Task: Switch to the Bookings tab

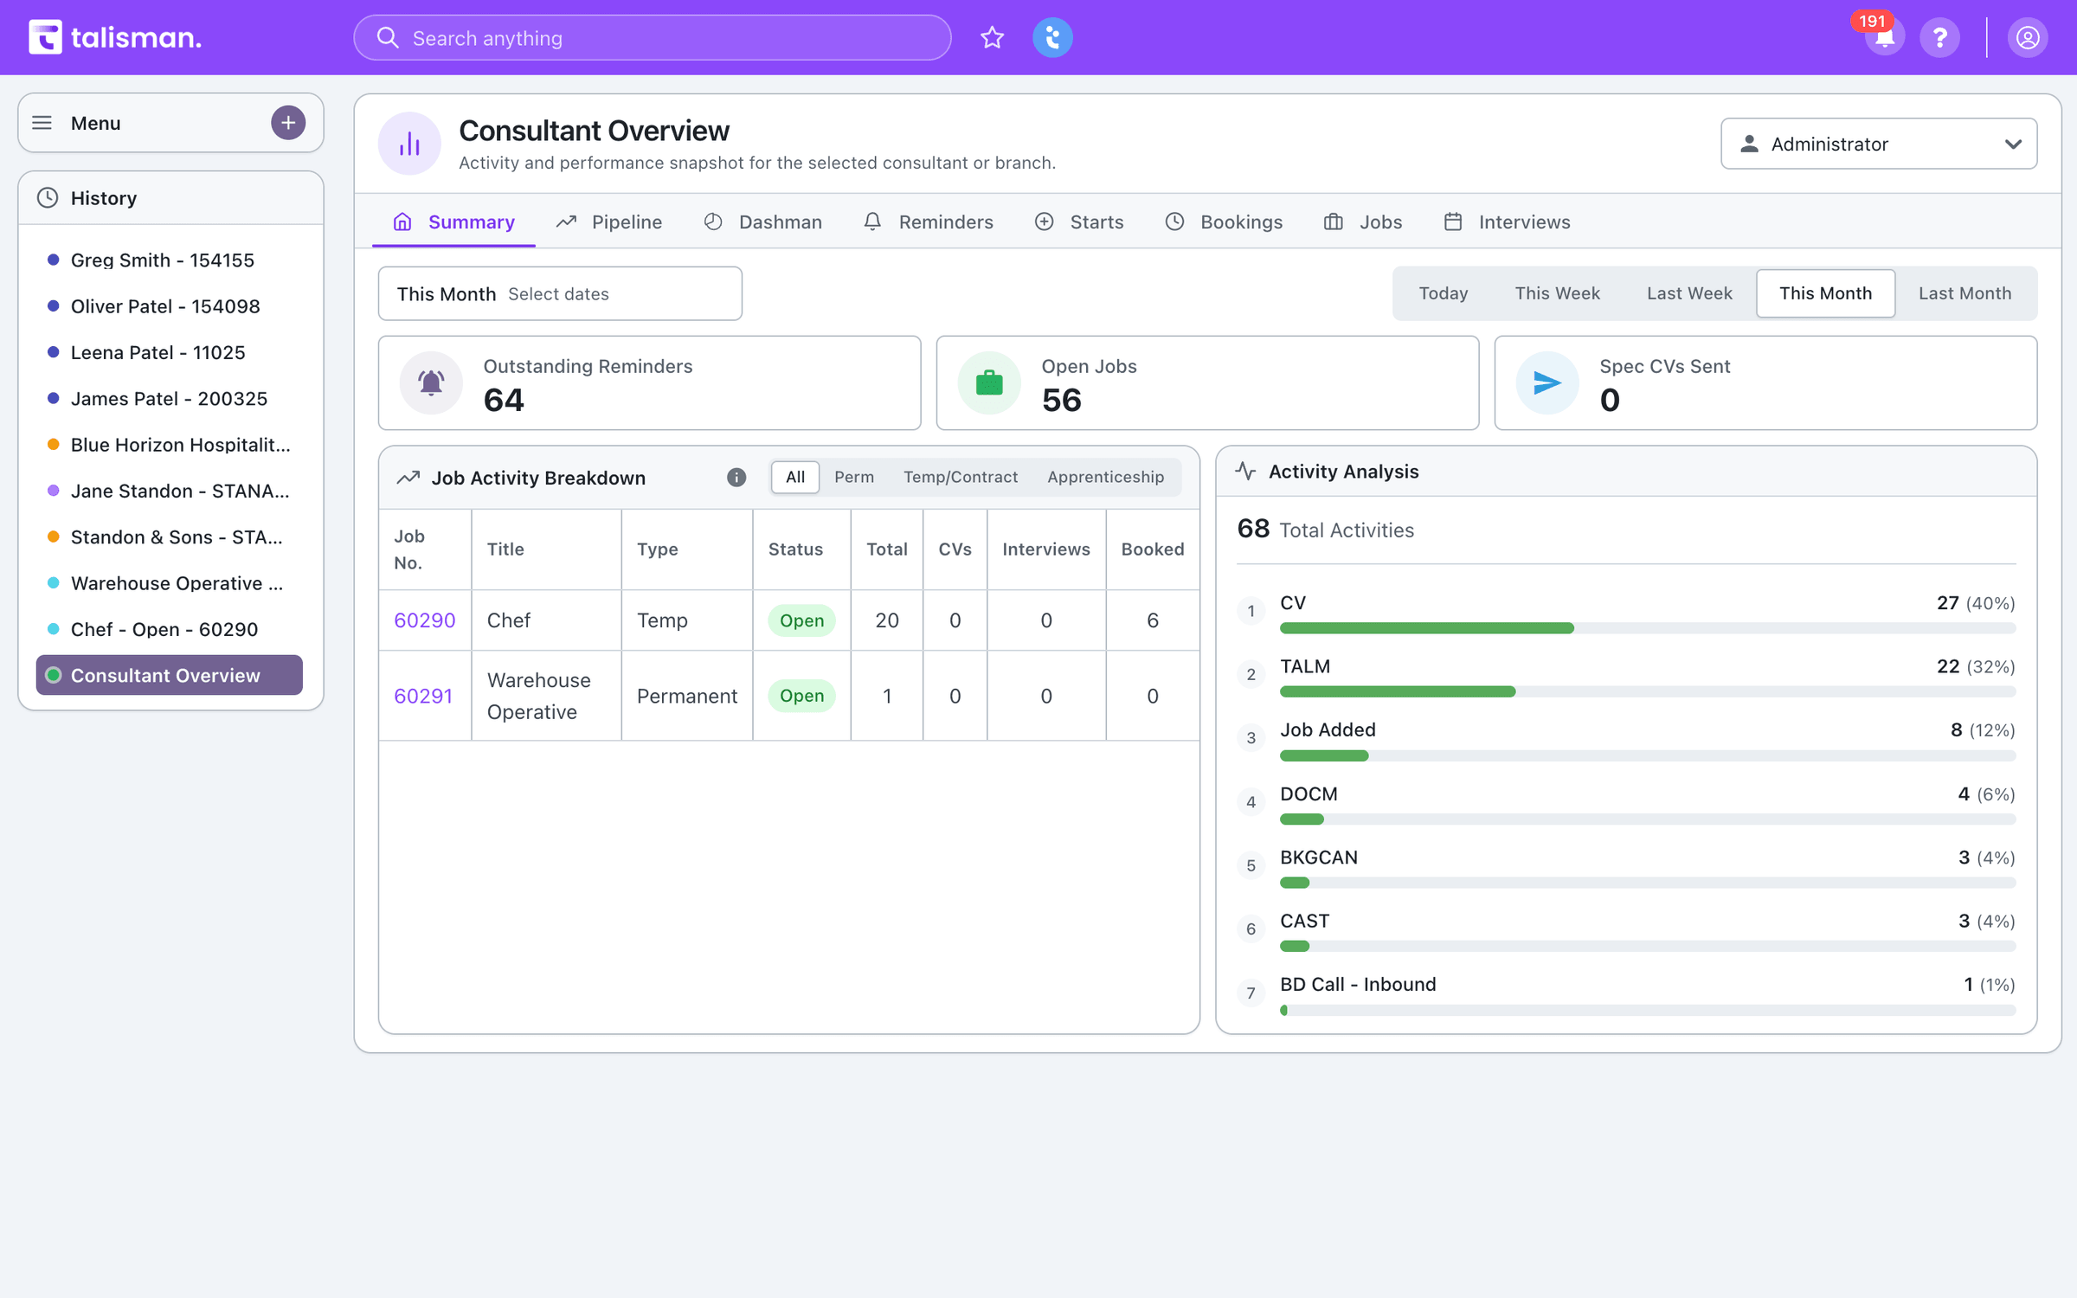Action: pos(1223,222)
